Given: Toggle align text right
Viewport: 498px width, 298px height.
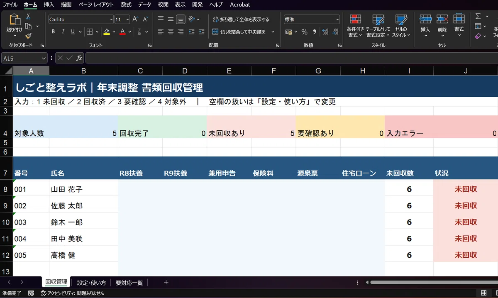Looking at the screenshot, I should click(181, 32).
